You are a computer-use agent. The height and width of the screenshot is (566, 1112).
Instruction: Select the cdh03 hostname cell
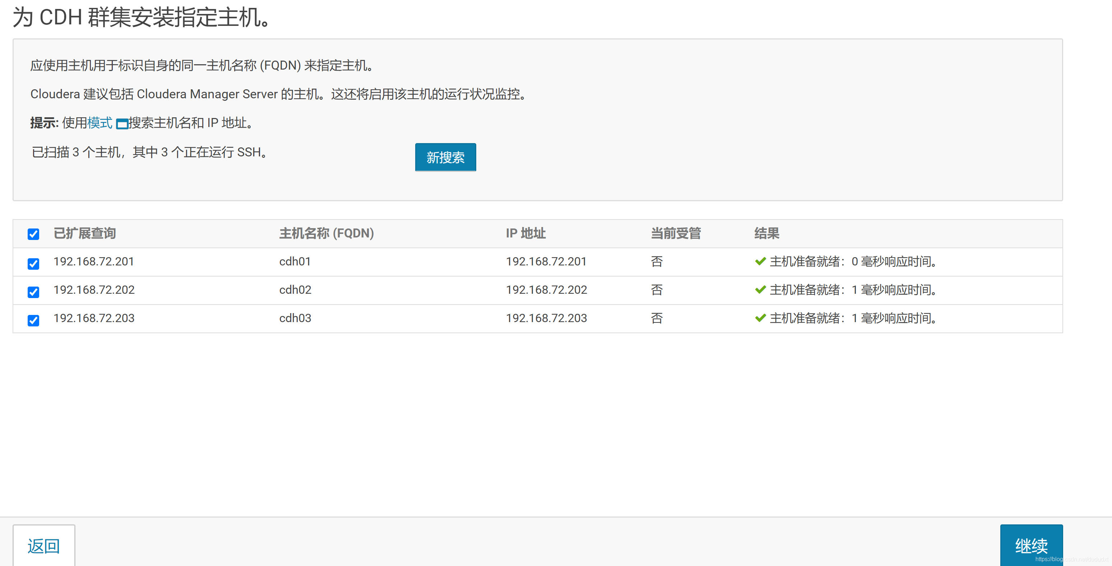295,318
